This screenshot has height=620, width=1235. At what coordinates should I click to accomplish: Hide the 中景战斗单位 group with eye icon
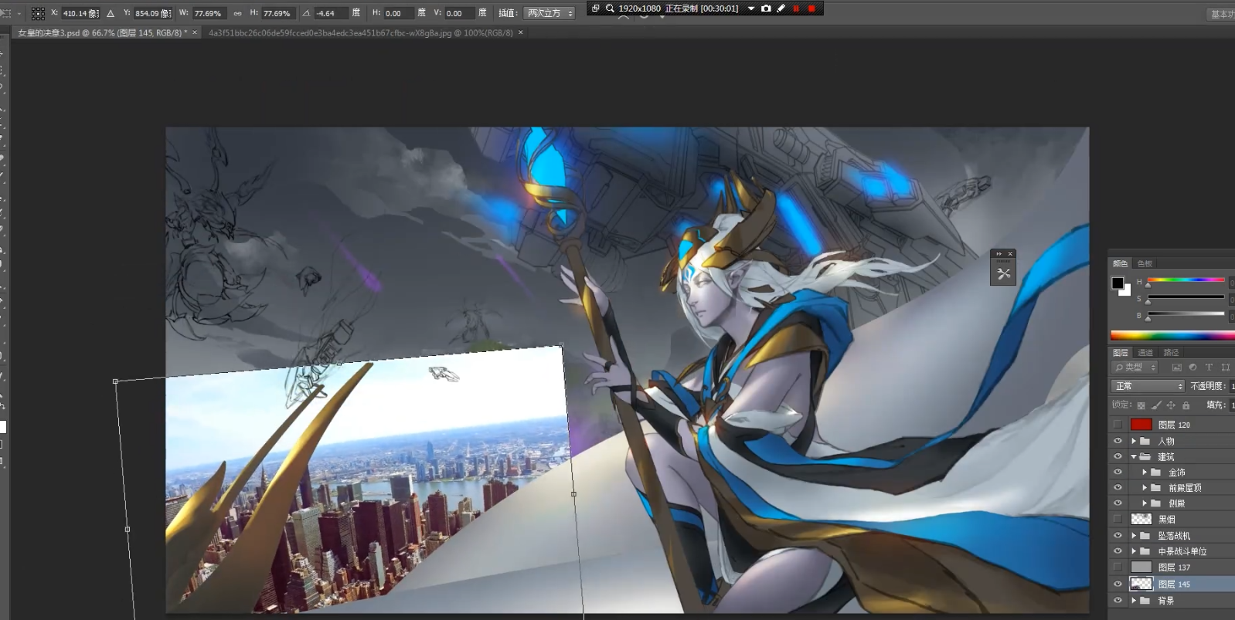pyautogui.click(x=1118, y=551)
